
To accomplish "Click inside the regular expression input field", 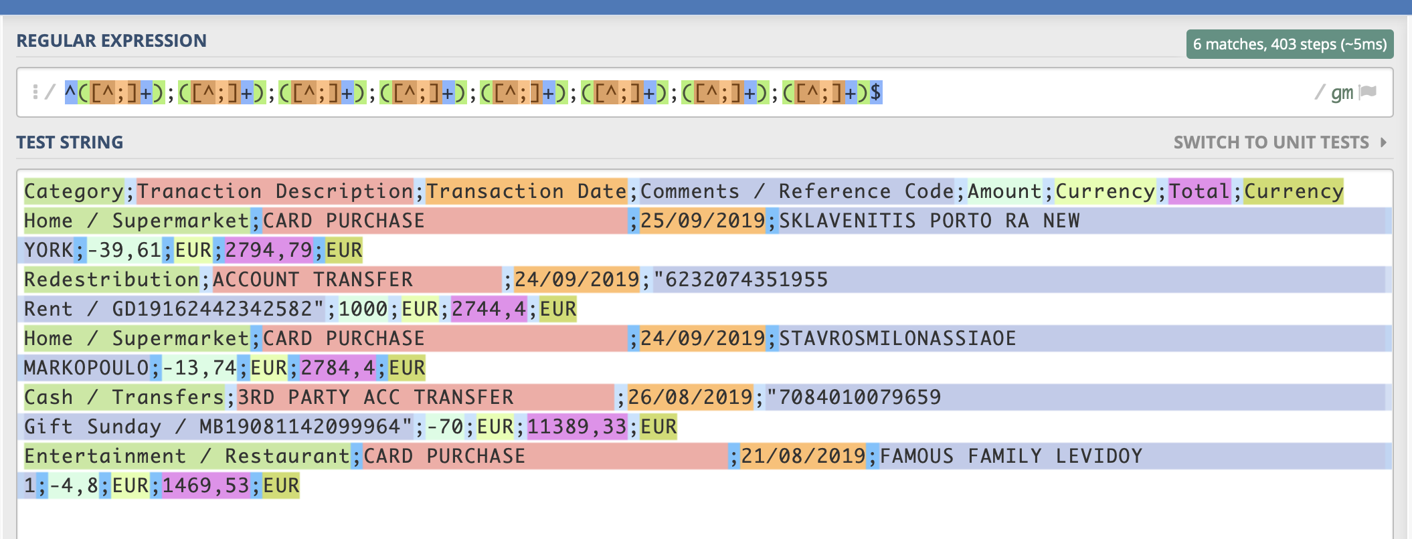I will 705,92.
